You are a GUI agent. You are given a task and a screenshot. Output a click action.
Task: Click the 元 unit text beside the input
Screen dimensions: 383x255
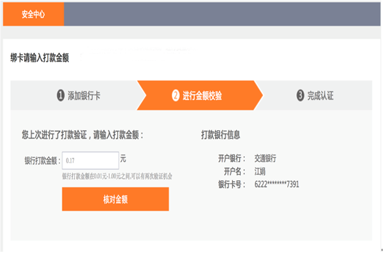click(x=123, y=159)
